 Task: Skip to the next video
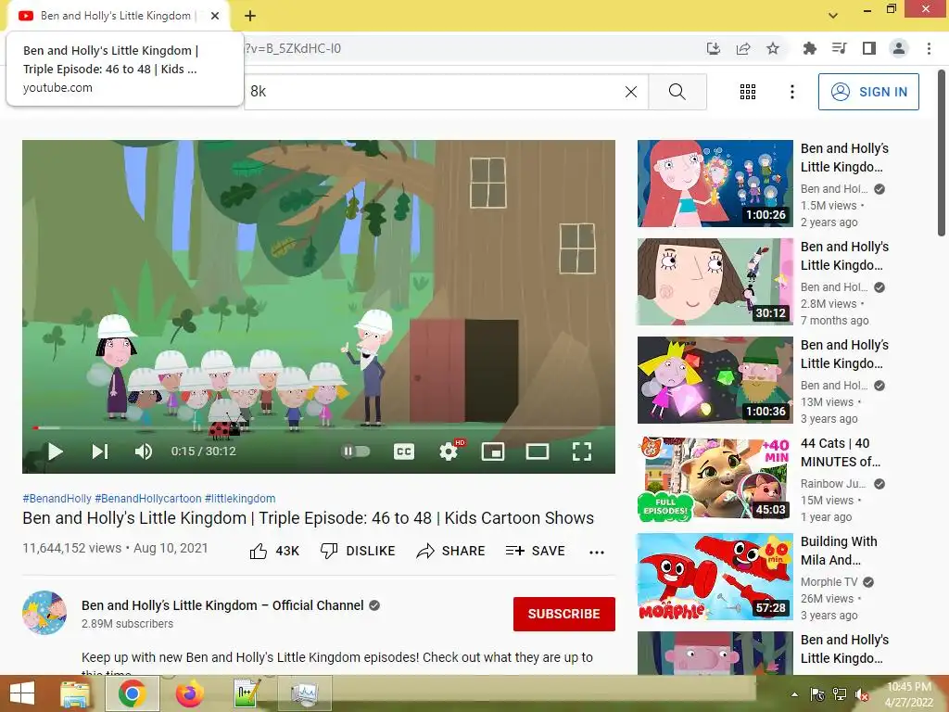[100, 451]
